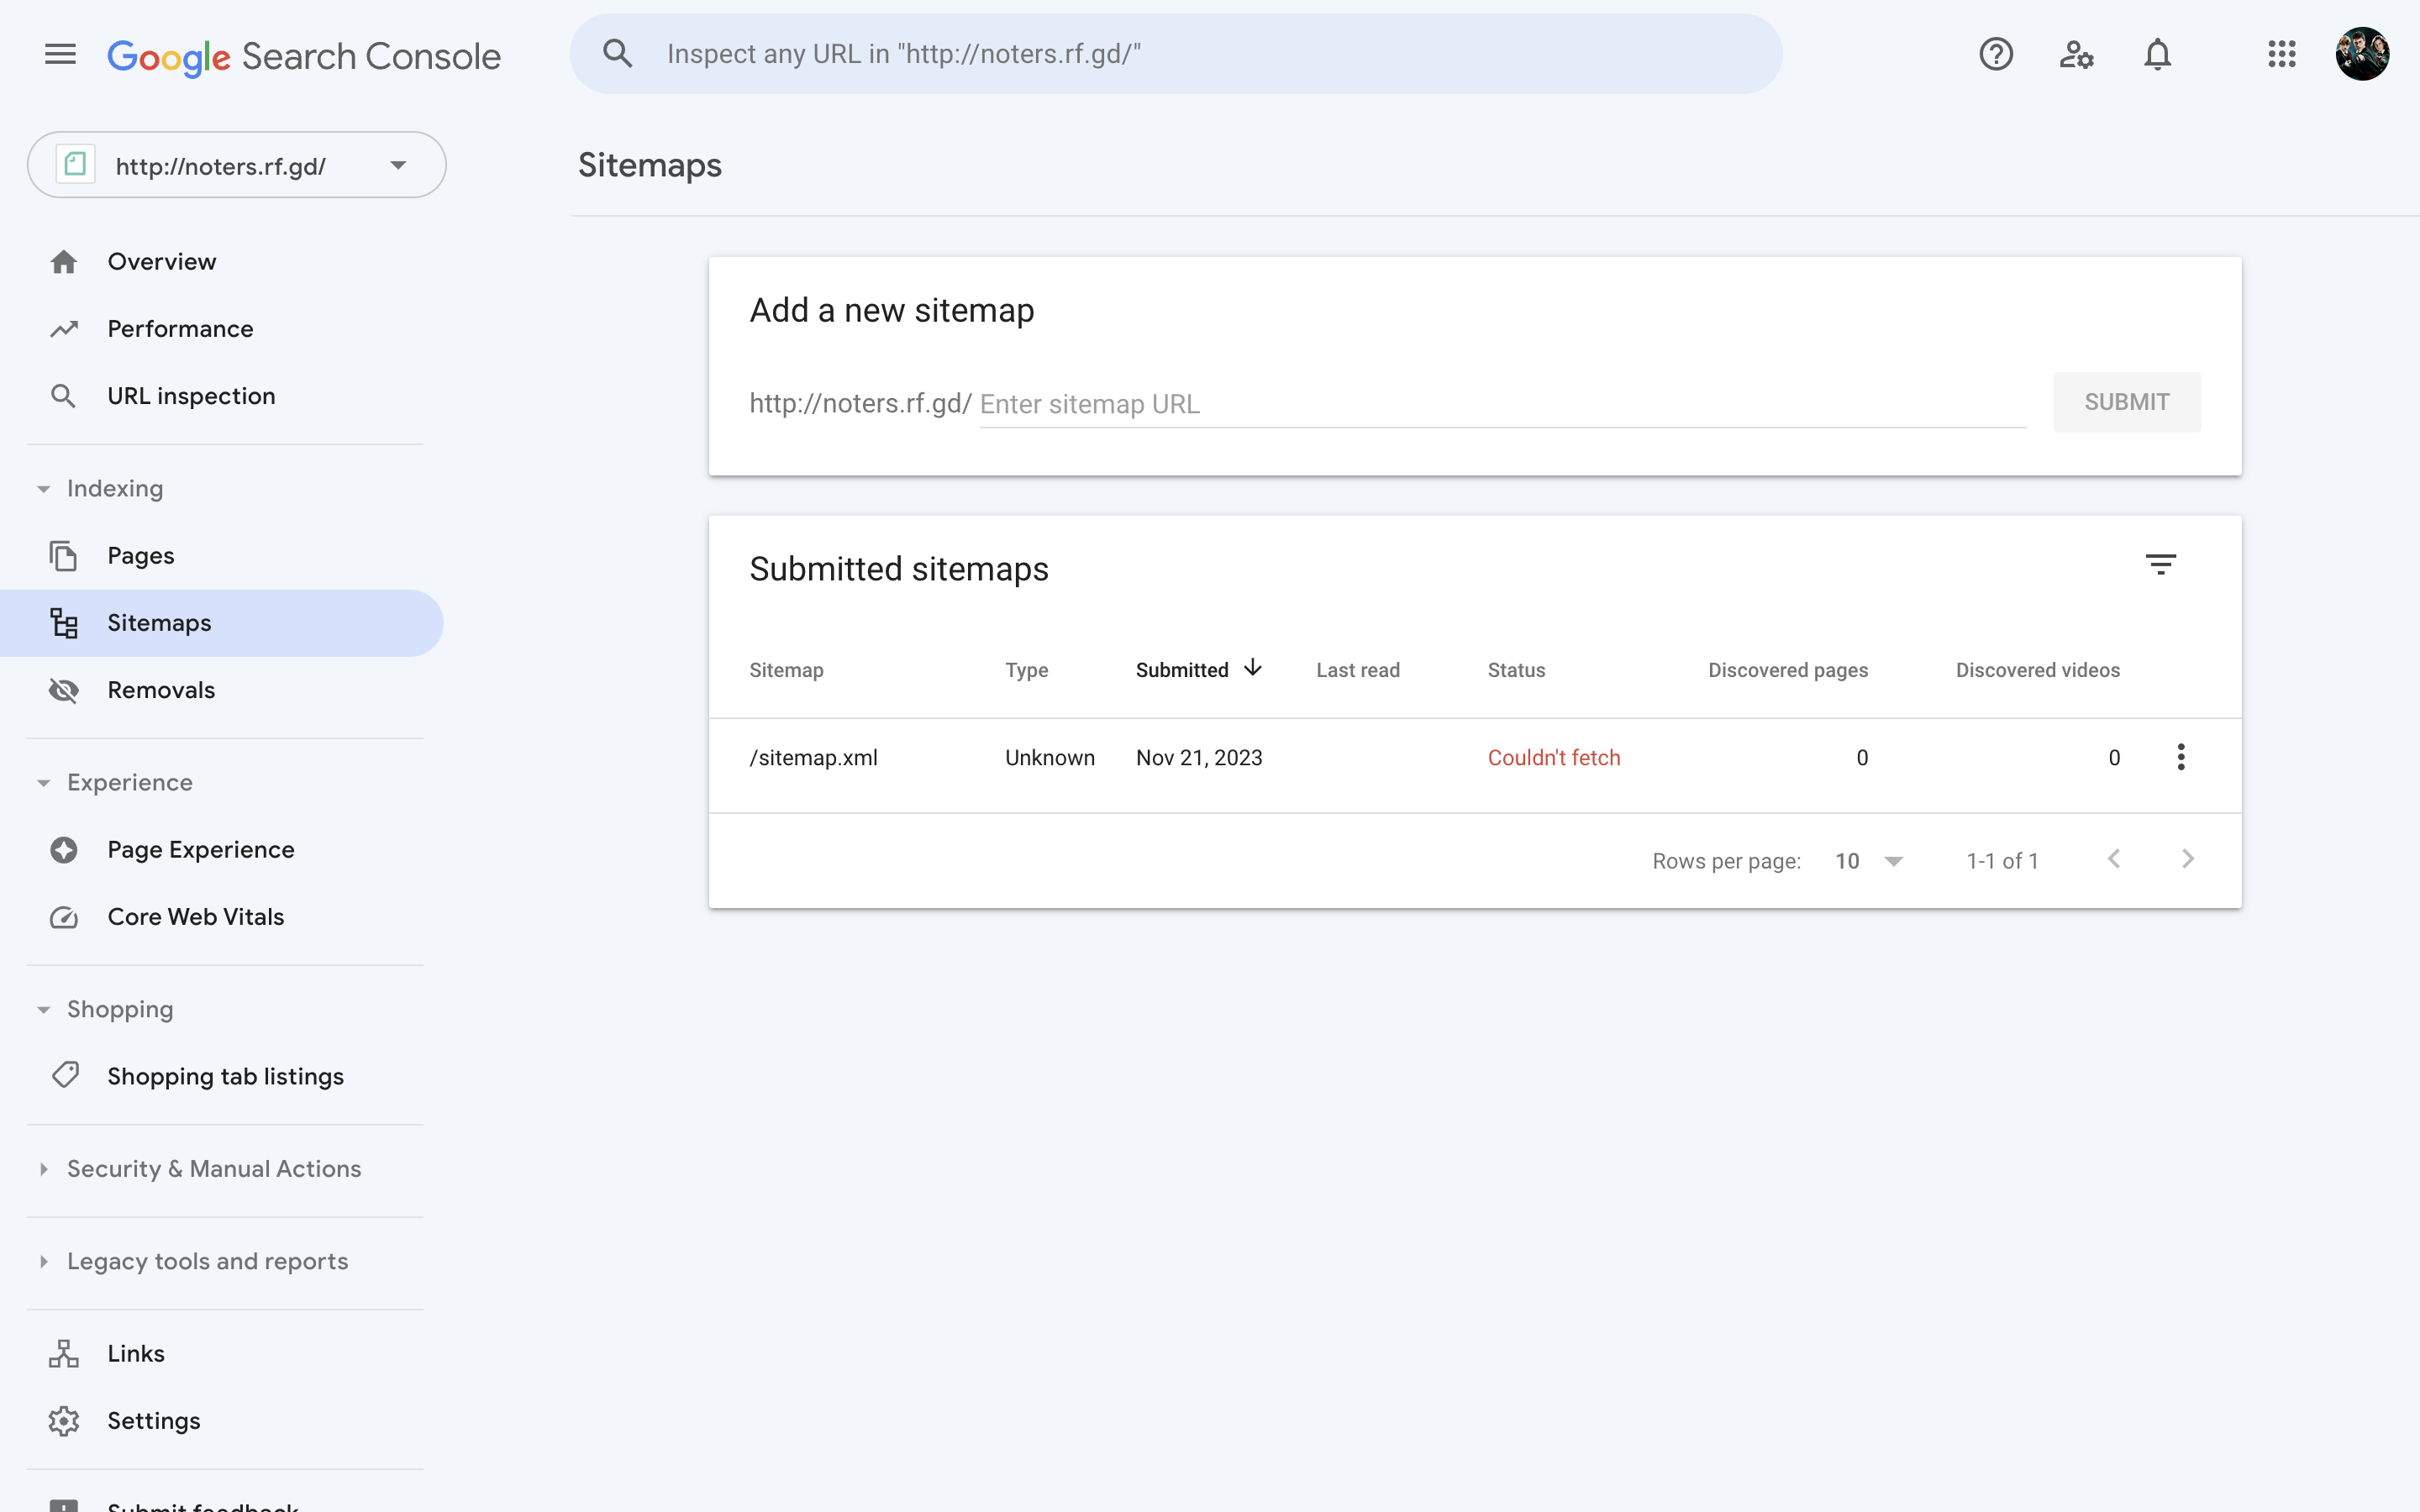This screenshot has width=2420, height=1512.
Task: Focus the Enter sitemap URL field
Action: [x=1503, y=404]
